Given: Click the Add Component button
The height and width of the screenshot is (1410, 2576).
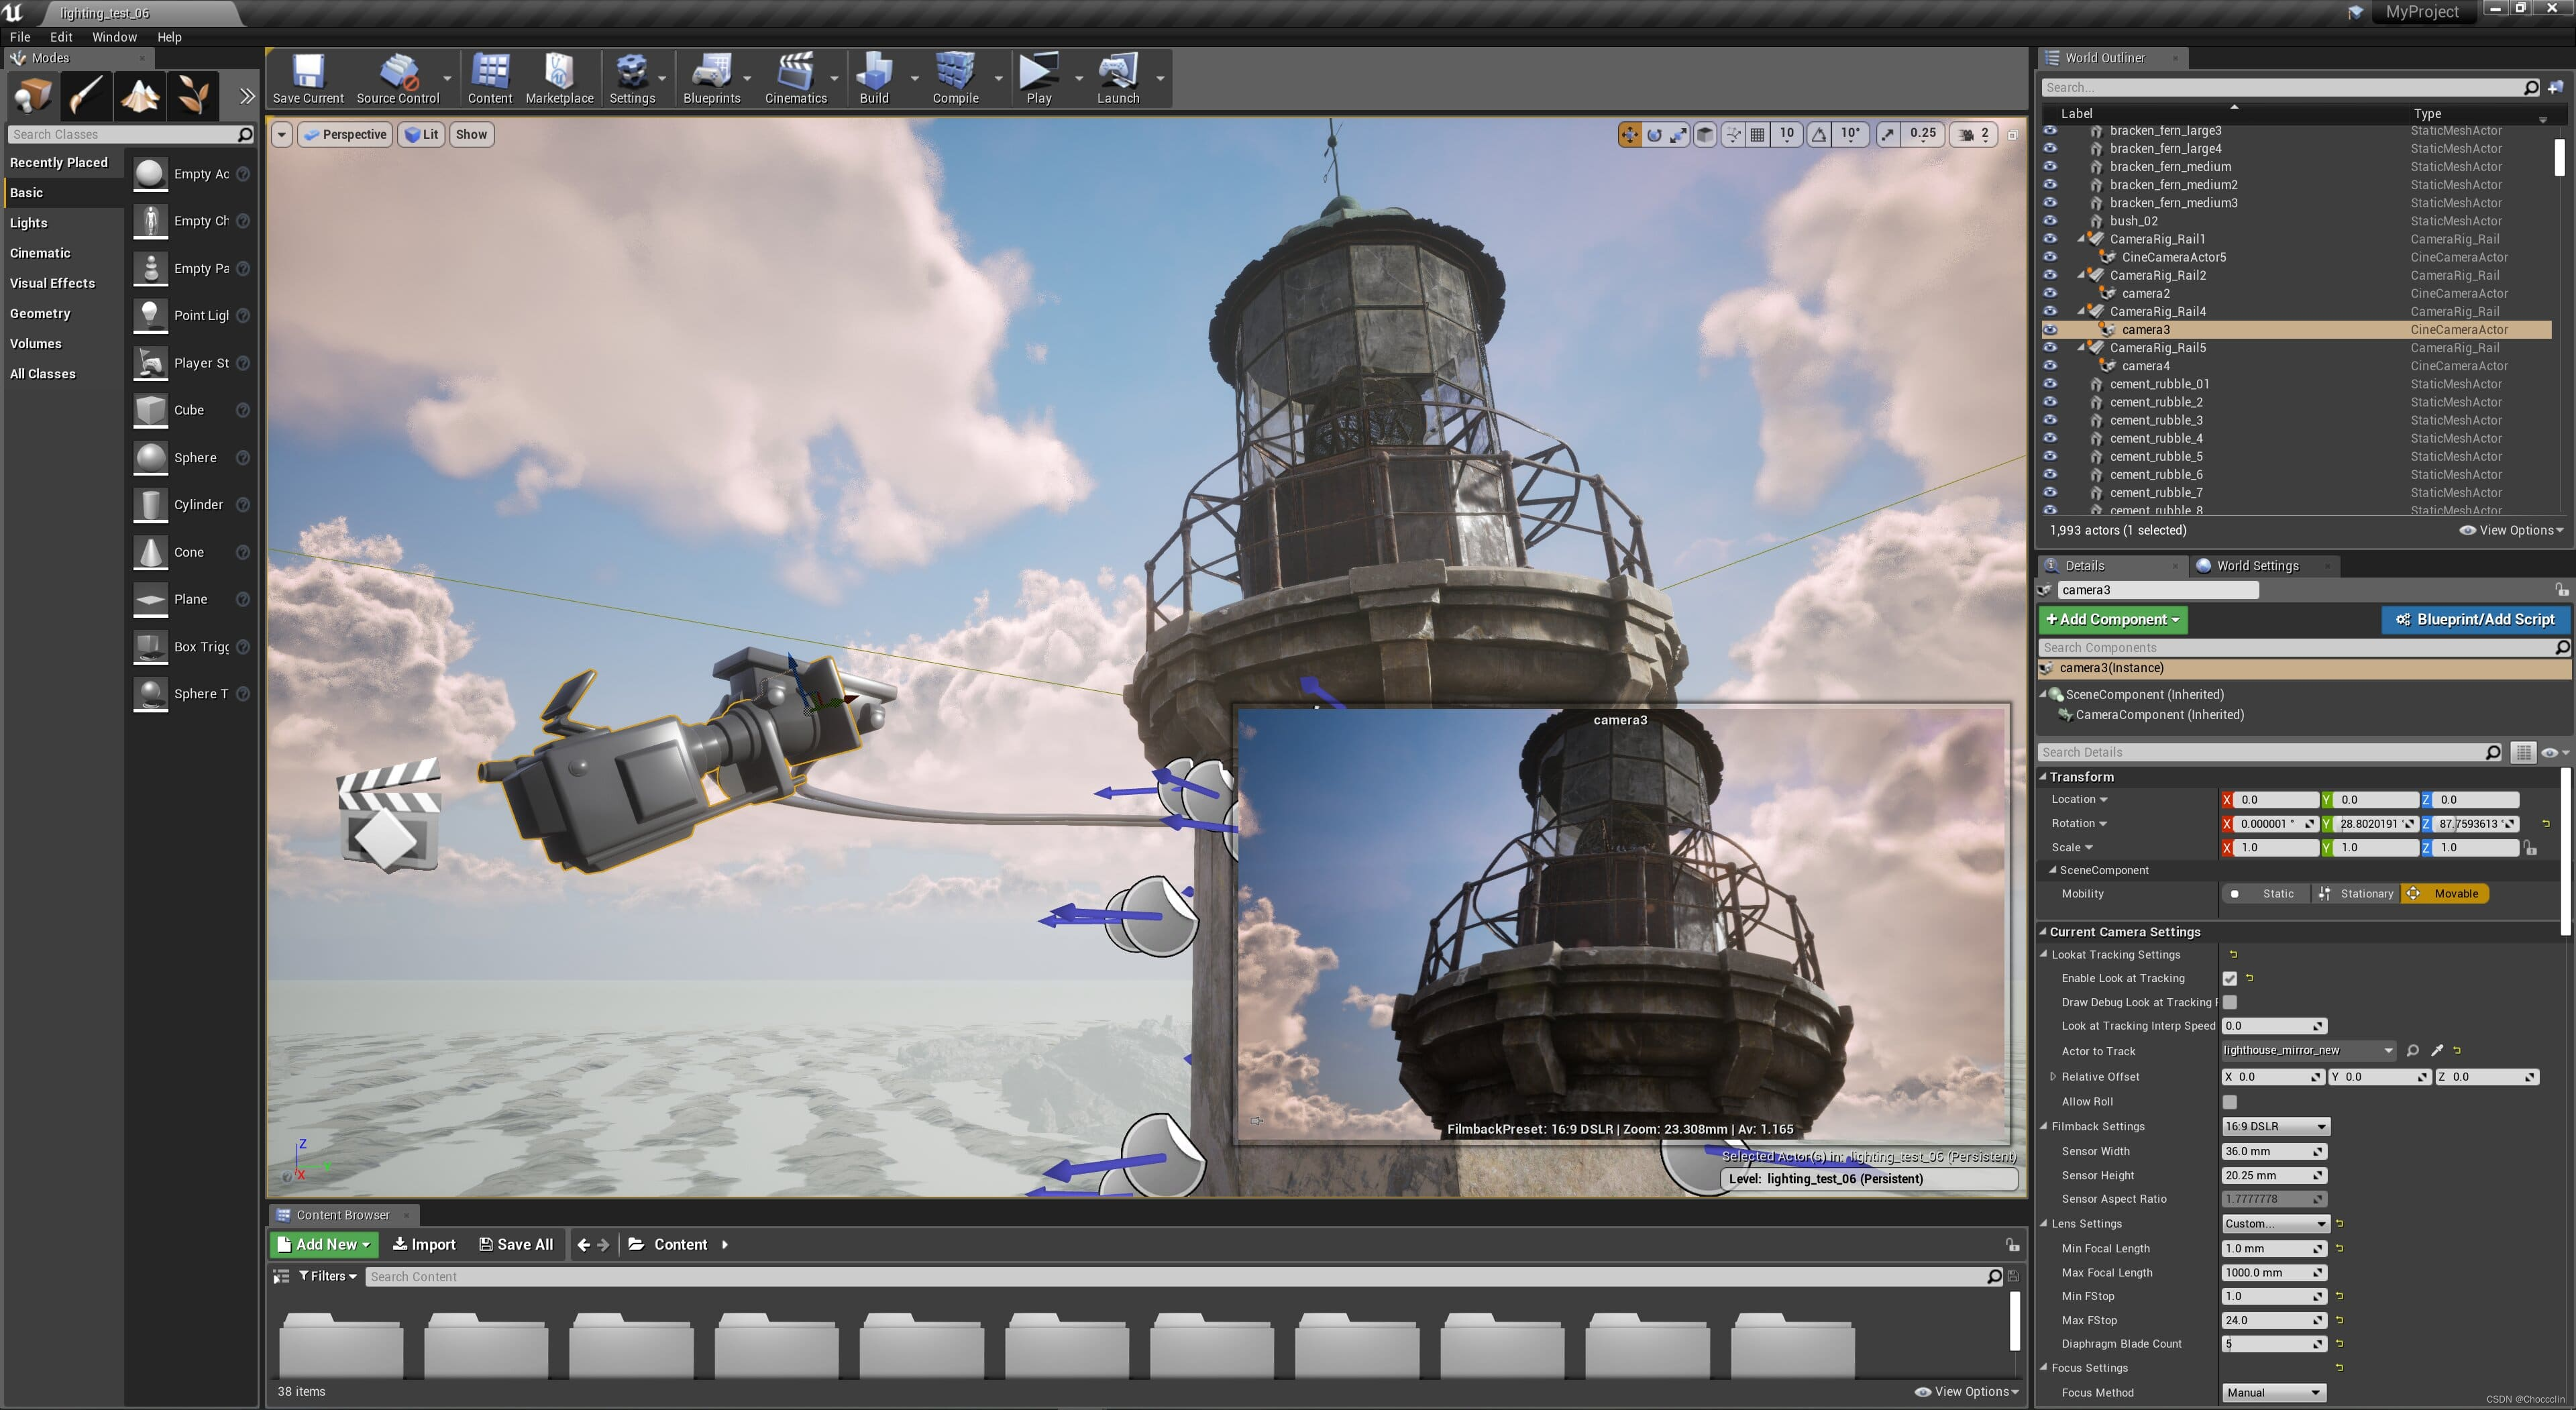Looking at the screenshot, I should coord(2112,620).
